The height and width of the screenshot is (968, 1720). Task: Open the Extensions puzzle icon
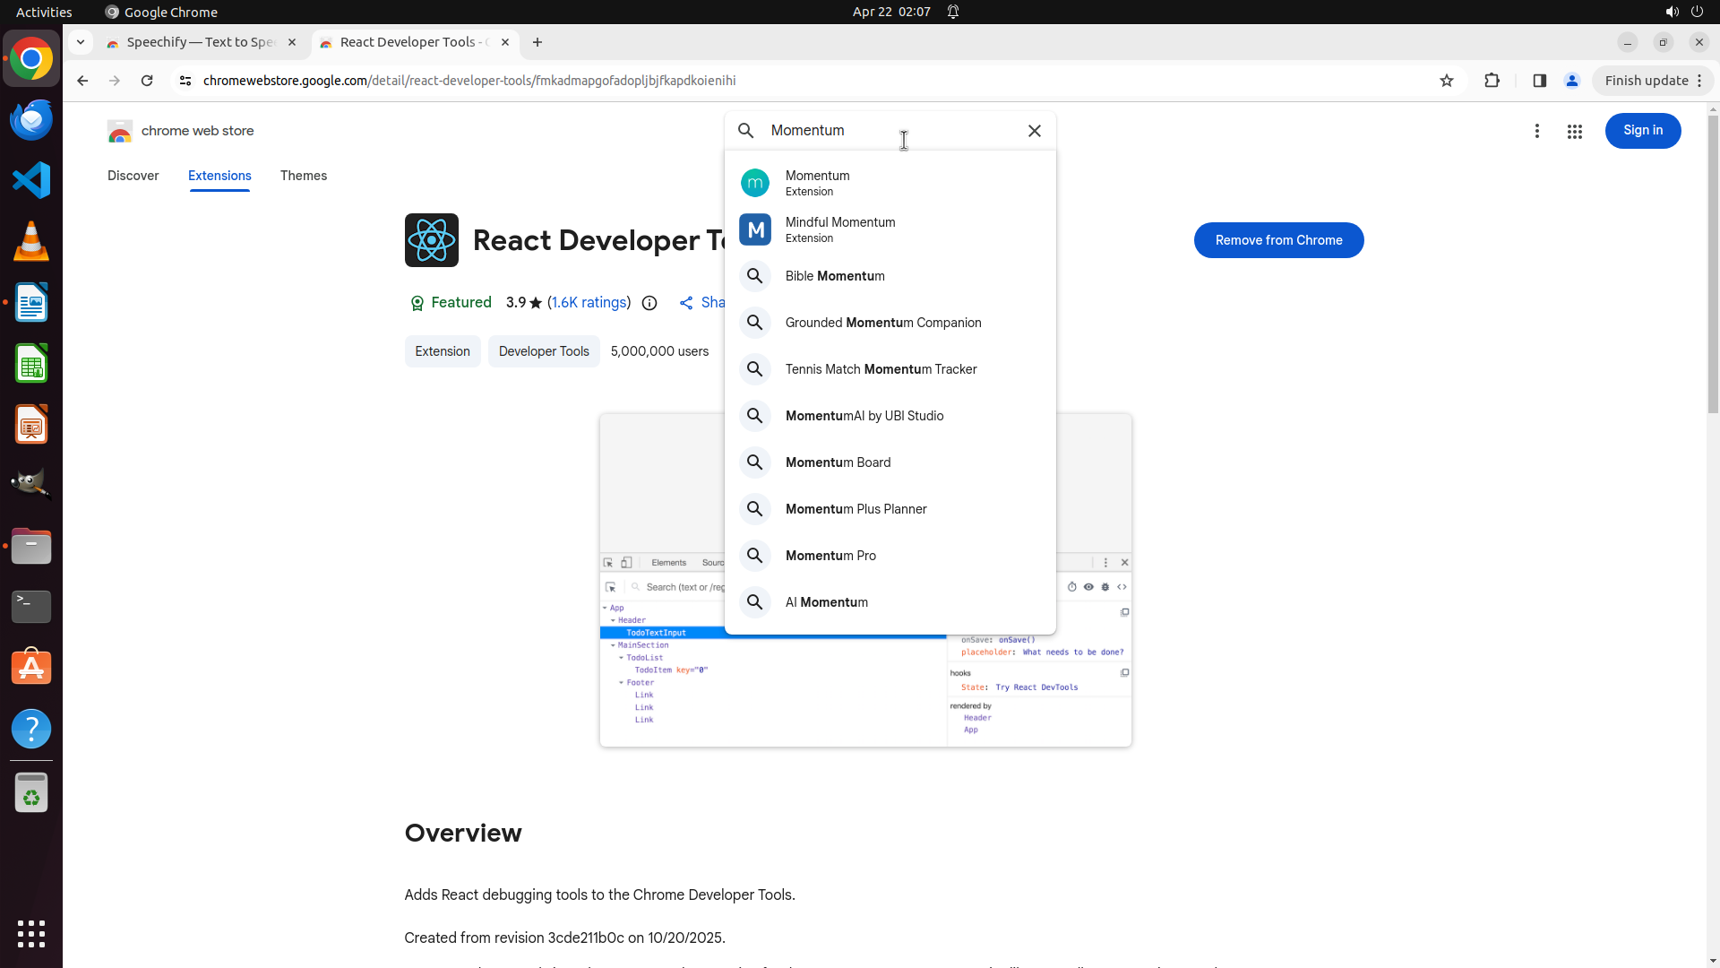point(1492,81)
